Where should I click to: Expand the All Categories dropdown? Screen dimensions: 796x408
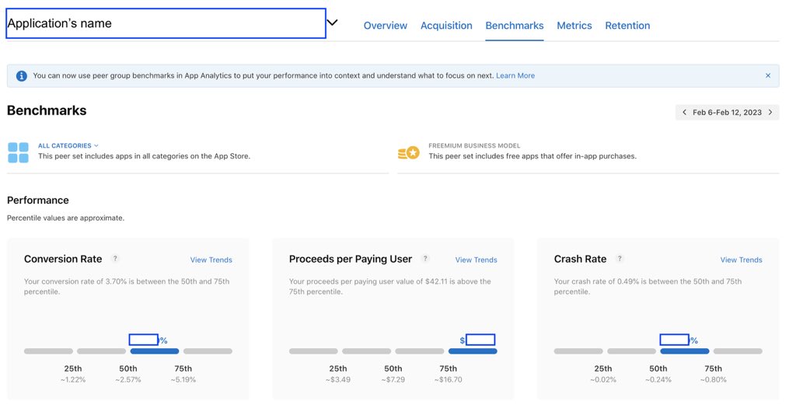(68, 145)
